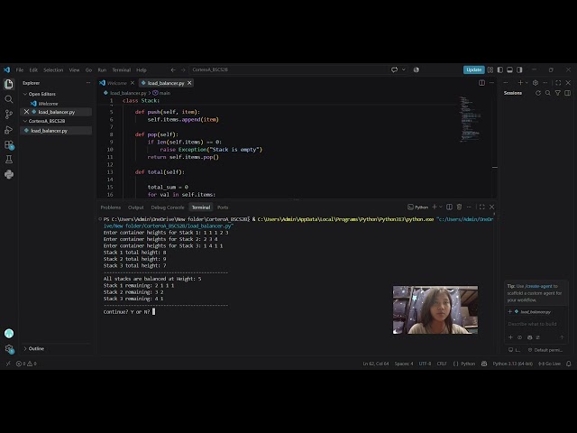This screenshot has width=577, height=433.
Task: Click the Go Live status button
Action: (549, 364)
